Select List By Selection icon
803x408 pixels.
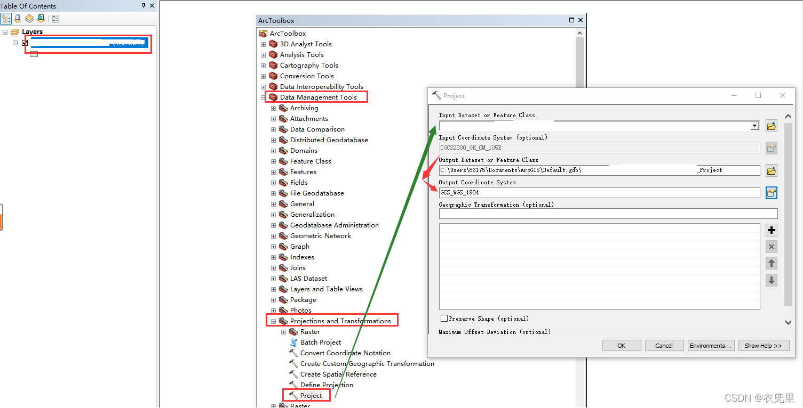(41, 19)
